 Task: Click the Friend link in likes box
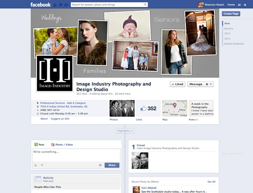pos(141,145)
